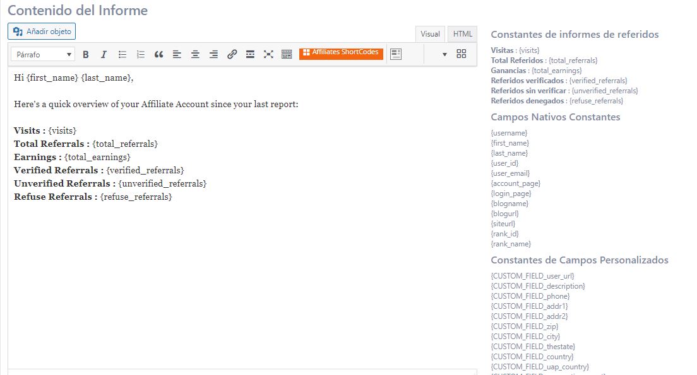Toggle the extra toolbar row
Viewport: 697px width, 375px height.
click(287, 55)
